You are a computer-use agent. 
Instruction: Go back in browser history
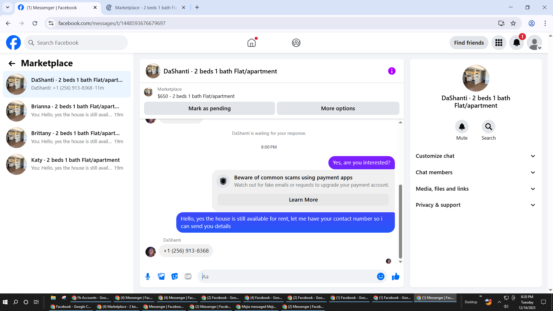(x=8, y=23)
